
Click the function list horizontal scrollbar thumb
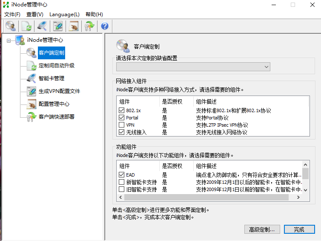point(206,197)
